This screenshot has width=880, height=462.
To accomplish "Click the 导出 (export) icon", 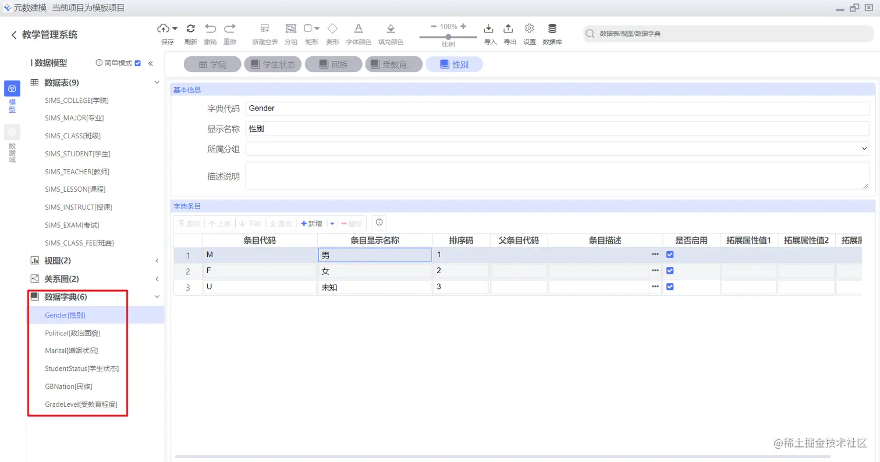I will tap(508, 27).
